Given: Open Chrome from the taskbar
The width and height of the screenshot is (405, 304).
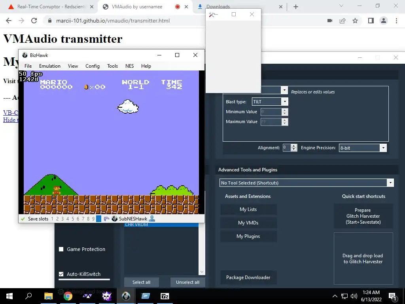Looking at the screenshot, I should pyautogui.click(x=68, y=296).
